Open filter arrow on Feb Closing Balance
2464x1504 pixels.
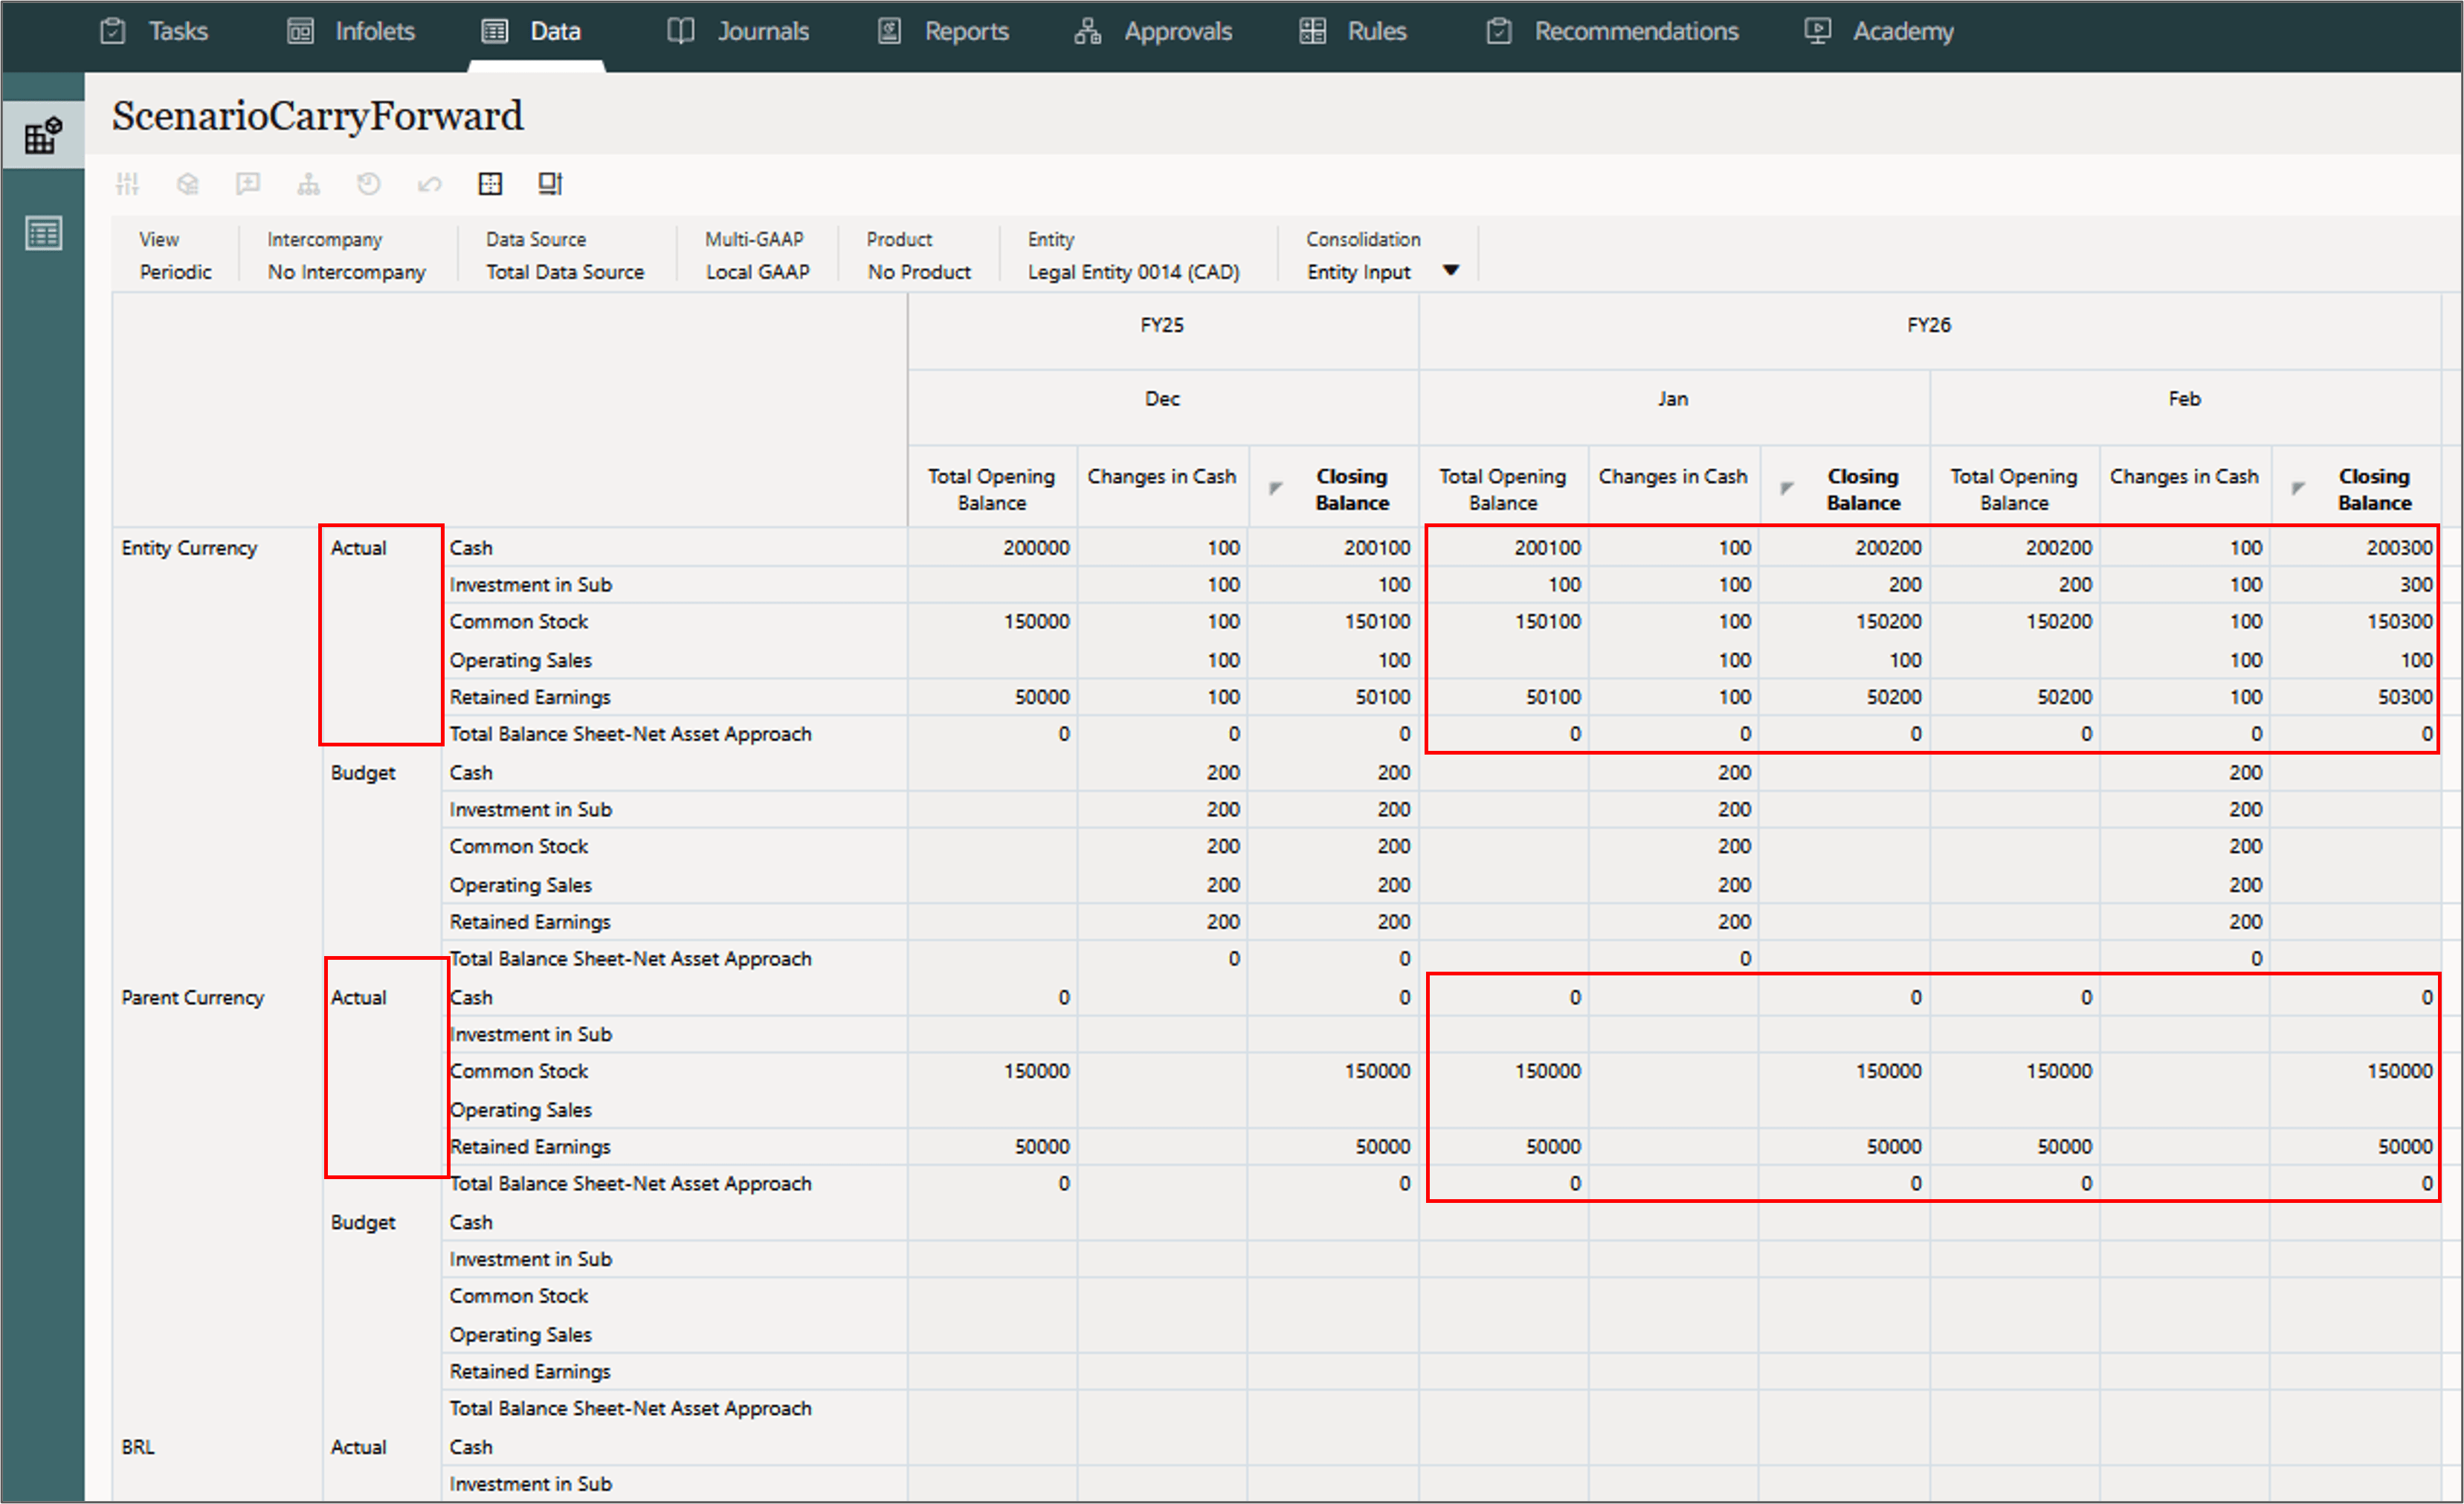2297,488
